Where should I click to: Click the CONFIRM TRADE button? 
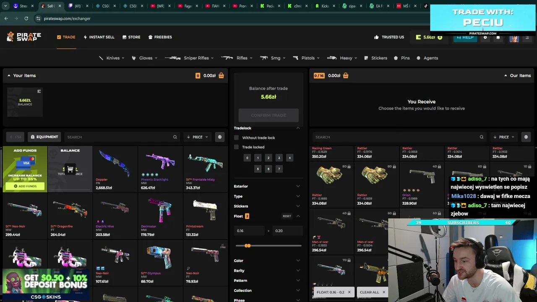point(268,115)
